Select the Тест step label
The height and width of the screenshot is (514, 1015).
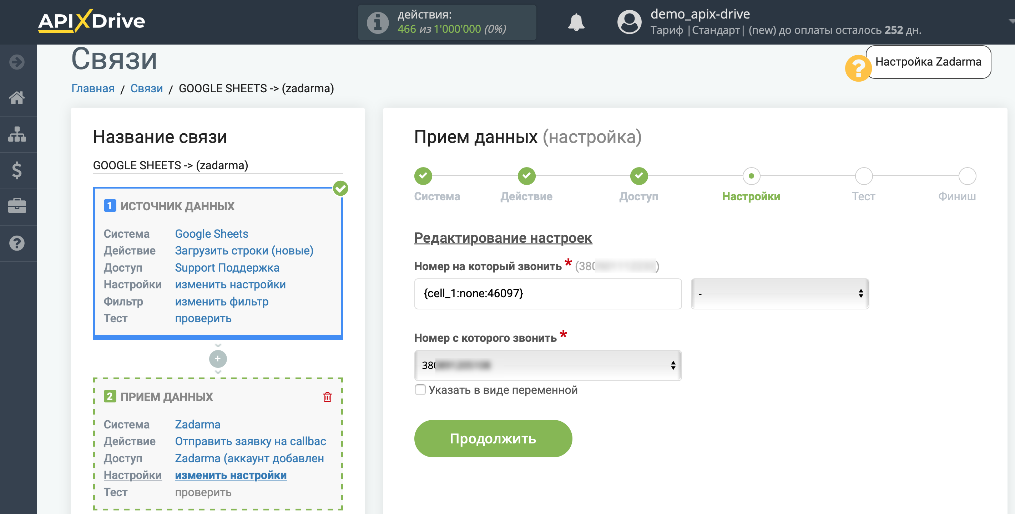(864, 196)
